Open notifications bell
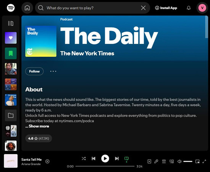Image resolution: width=210 pixels, height=172 pixels. pyautogui.click(x=189, y=8)
